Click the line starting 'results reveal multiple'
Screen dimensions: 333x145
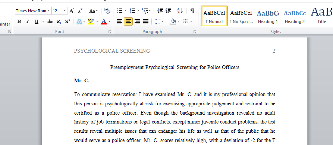(x=175, y=131)
